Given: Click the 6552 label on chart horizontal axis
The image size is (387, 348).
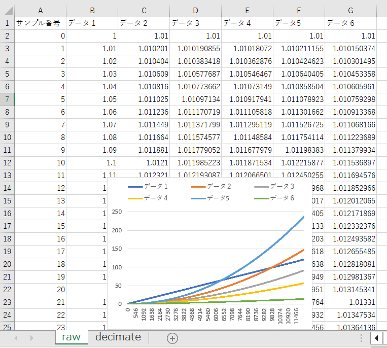Looking at the screenshot, I should pos(224,315).
